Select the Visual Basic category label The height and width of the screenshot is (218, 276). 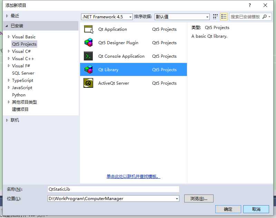click(24, 37)
